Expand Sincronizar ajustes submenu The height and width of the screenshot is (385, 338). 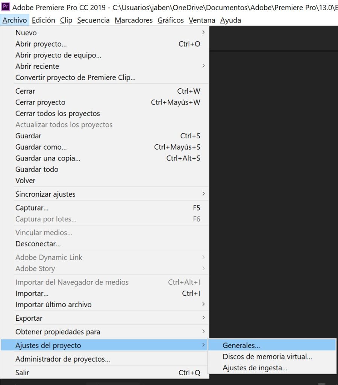point(105,194)
